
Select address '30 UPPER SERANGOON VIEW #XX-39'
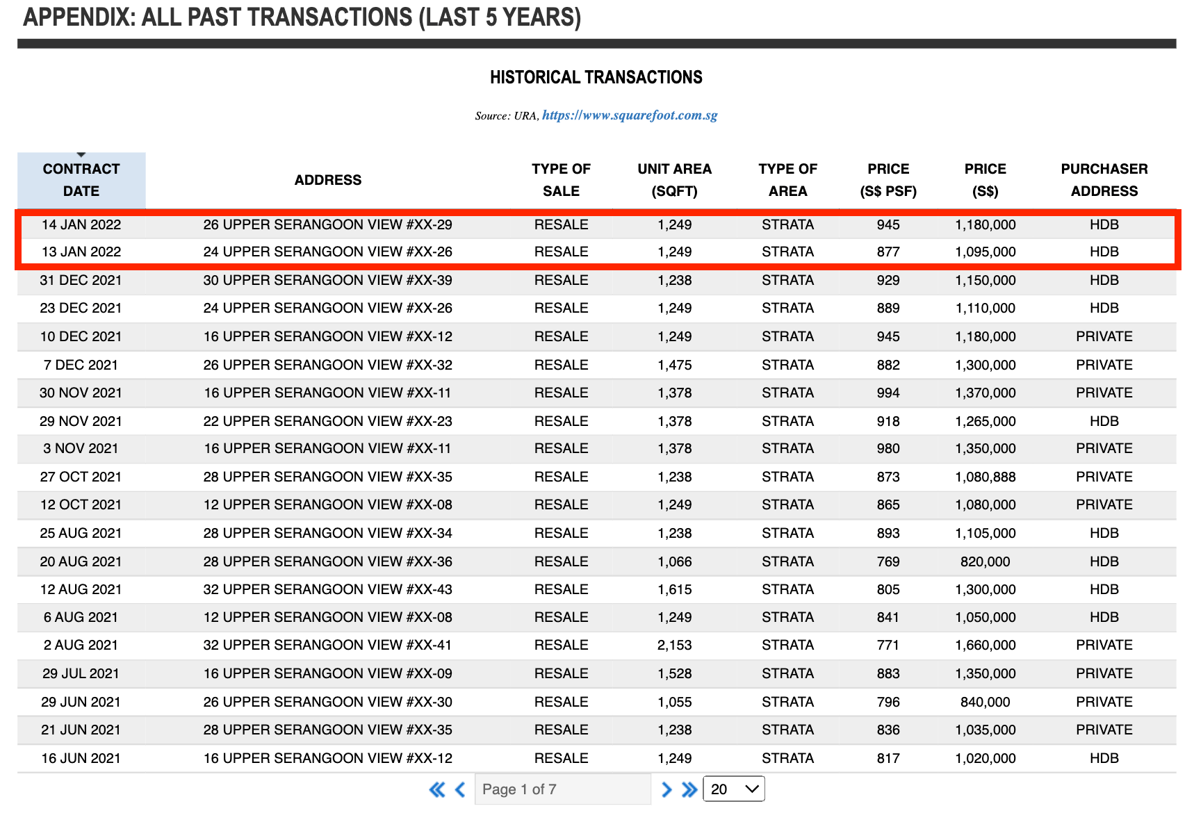pyautogui.click(x=328, y=280)
